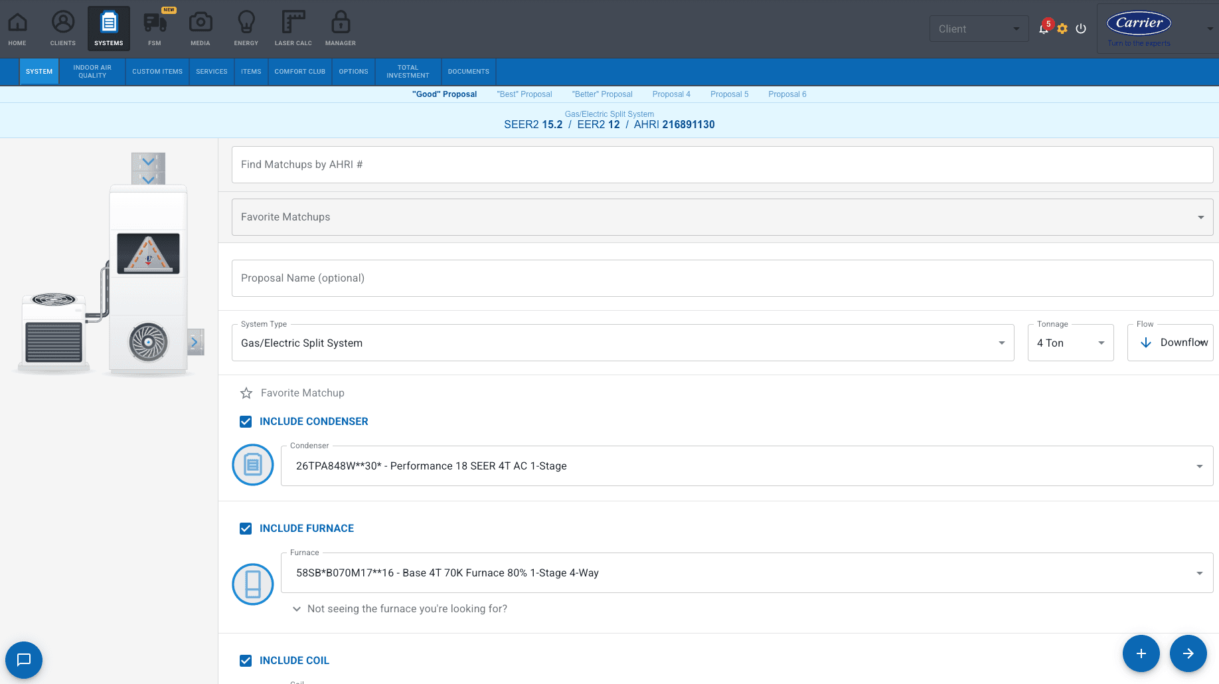The width and height of the screenshot is (1219, 684).
Task: Click the blue next arrow button
Action: 1188,653
